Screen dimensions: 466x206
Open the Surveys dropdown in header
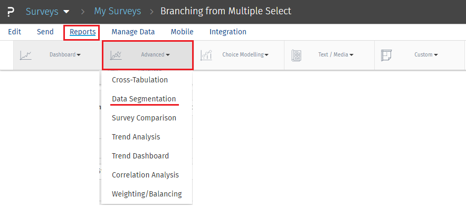pos(47,12)
